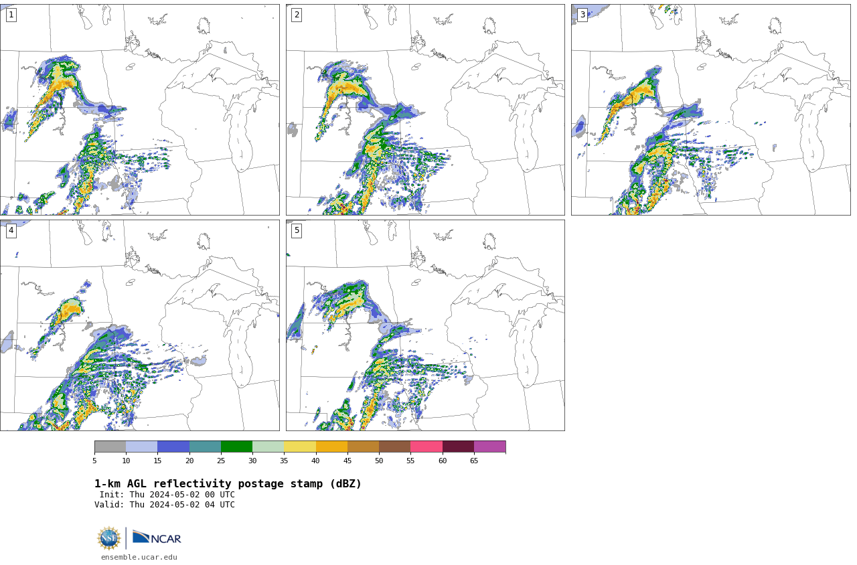Image resolution: width=857 pixels, height=565 pixels.
Task: Click the member number 3 label box
Action: [x=582, y=15]
